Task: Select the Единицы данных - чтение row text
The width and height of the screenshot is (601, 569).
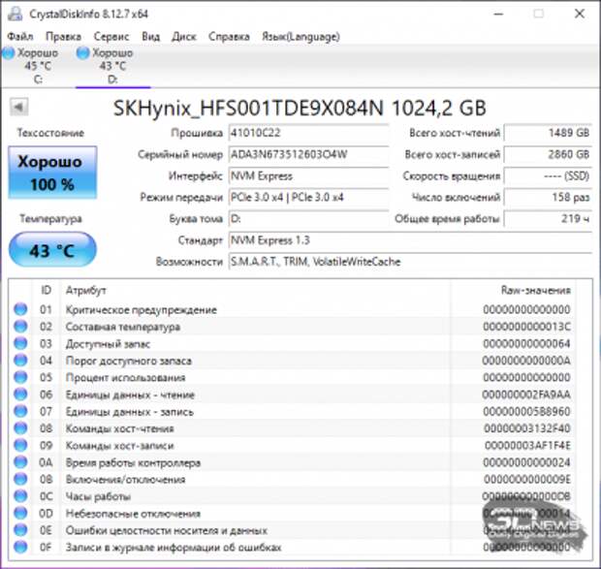Action: (x=130, y=395)
